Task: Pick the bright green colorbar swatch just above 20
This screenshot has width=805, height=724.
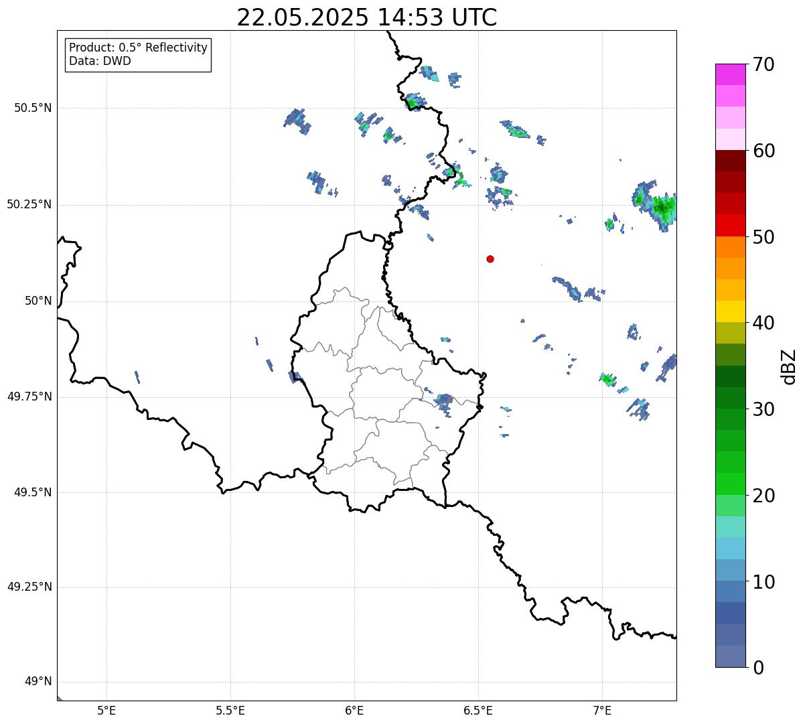Action: pos(730,484)
